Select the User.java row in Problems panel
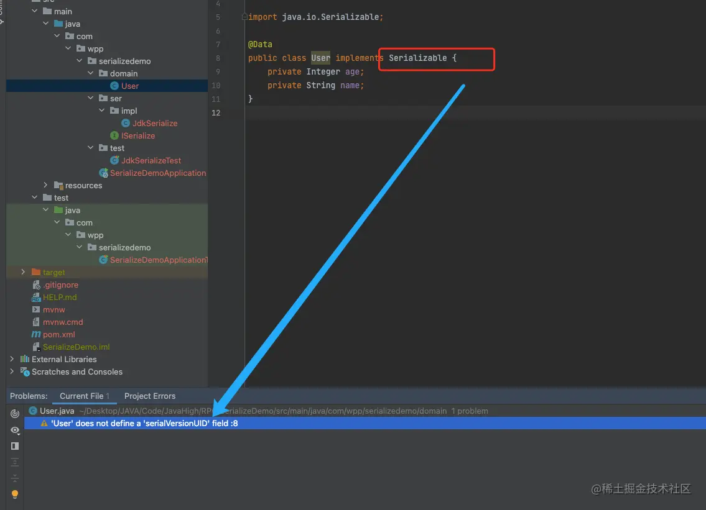 coord(365,411)
